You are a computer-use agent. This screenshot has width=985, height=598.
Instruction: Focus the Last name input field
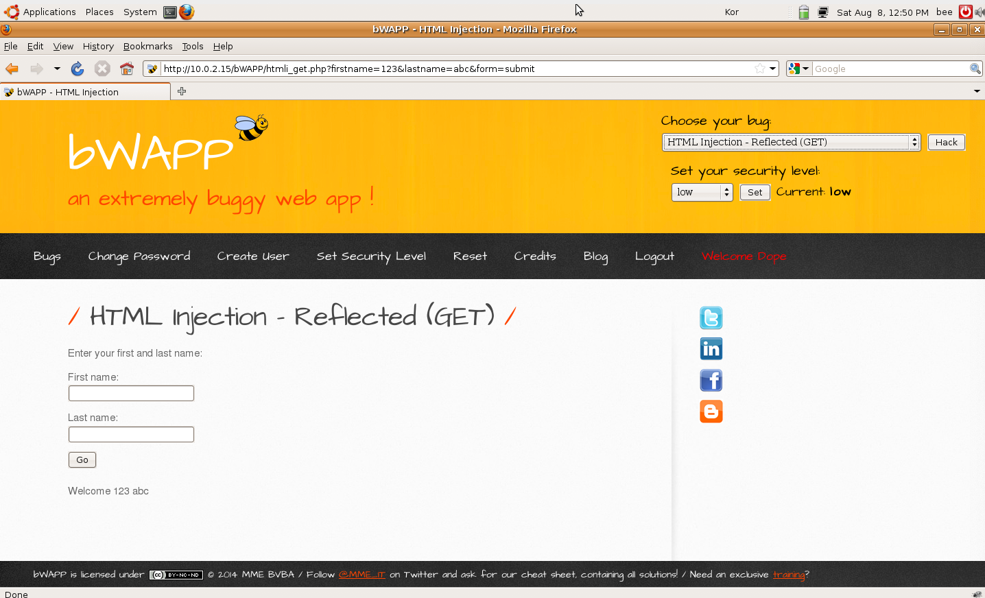pyautogui.click(x=131, y=434)
